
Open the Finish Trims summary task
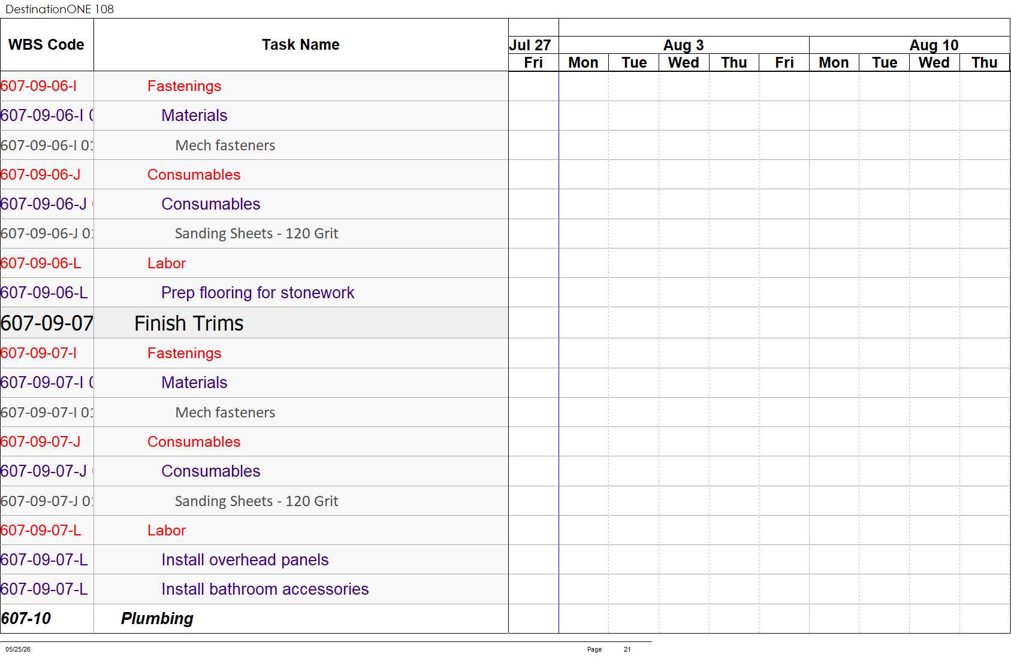[189, 323]
